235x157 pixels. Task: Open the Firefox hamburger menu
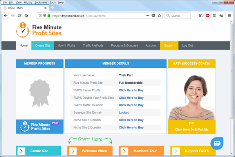click(229, 16)
